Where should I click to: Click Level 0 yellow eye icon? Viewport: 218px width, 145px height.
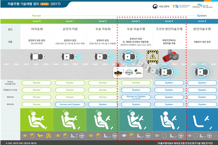click(x=25, y=135)
